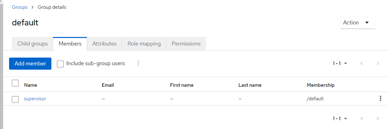Open the supervisor user link
This screenshot has height=129, width=388.
35,99
